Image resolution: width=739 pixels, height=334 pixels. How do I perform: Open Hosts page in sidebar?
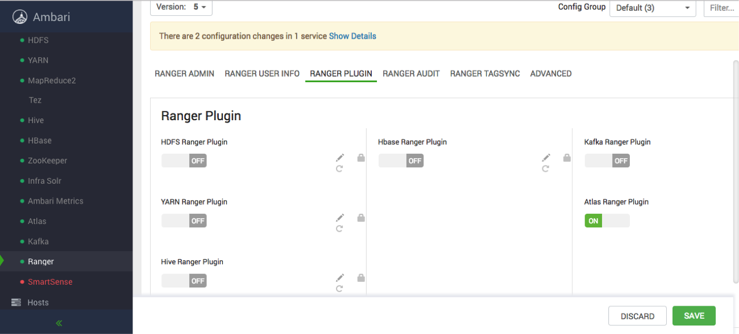point(38,303)
